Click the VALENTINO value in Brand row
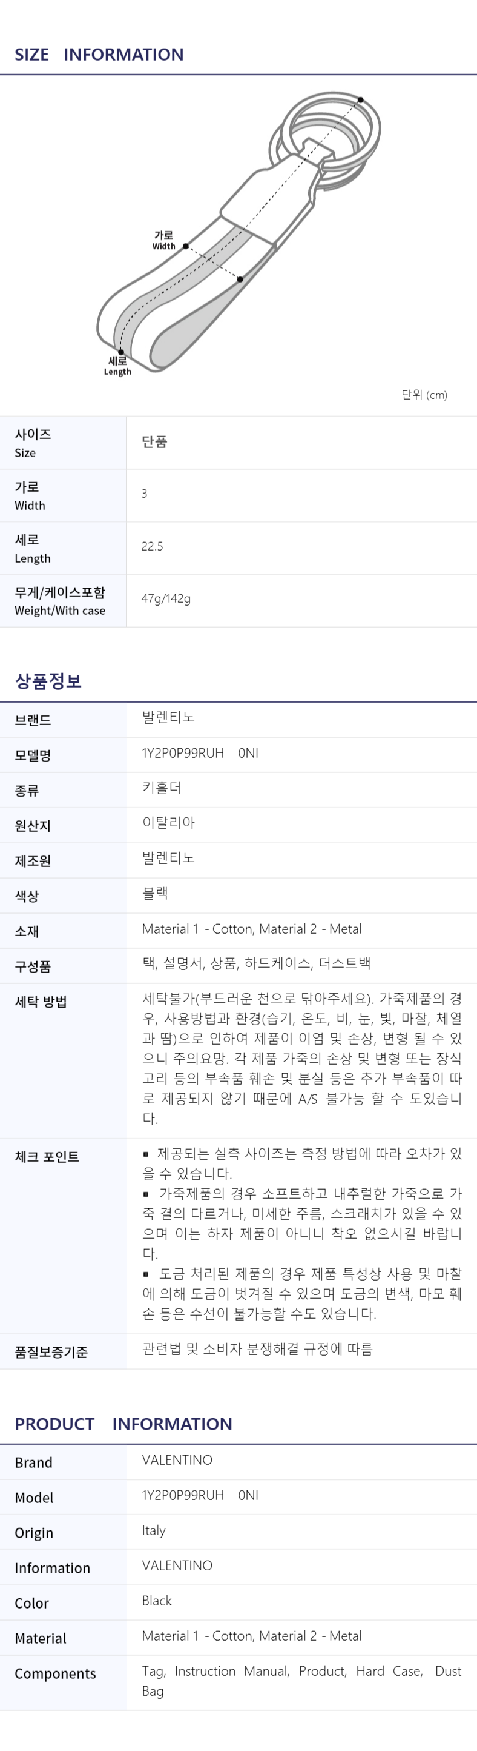477x1751 pixels. coord(177,1460)
